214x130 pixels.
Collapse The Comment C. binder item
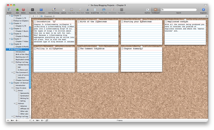coord(12,73)
